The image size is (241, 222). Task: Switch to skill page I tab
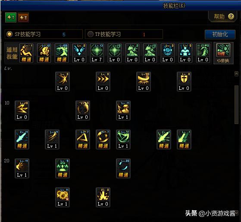pyautogui.click(x=11, y=18)
